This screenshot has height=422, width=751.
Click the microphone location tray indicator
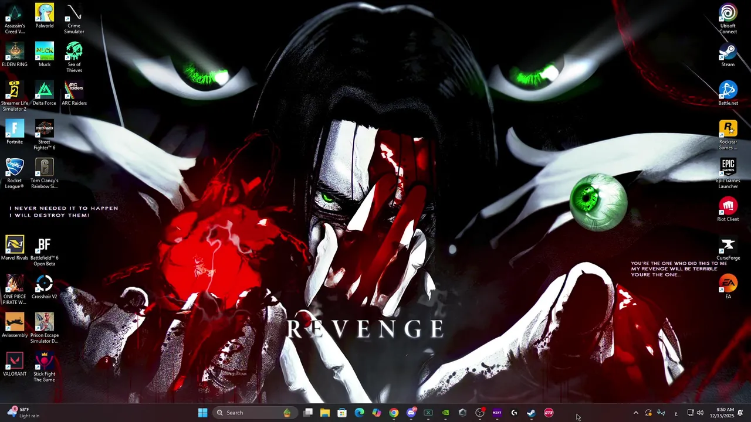(661, 413)
